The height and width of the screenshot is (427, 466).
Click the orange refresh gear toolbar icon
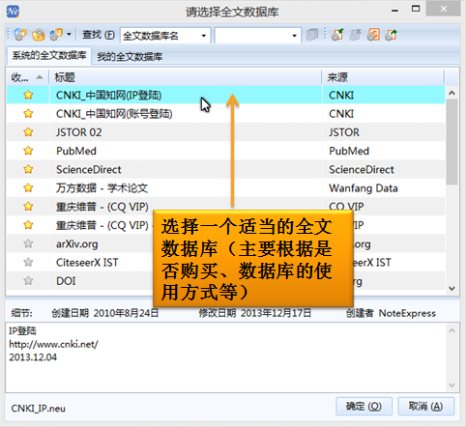pyautogui.click(x=373, y=35)
